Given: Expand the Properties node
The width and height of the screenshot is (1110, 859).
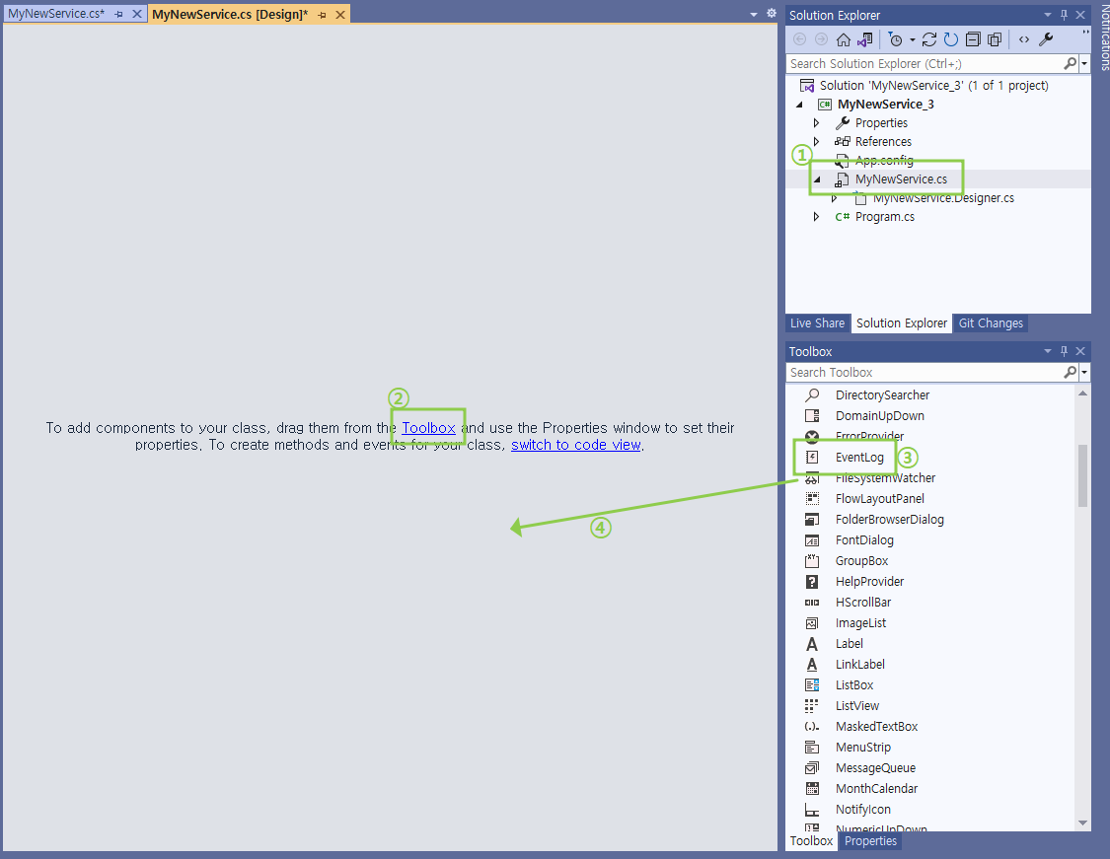Looking at the screenshot, I should pos(816,123).
